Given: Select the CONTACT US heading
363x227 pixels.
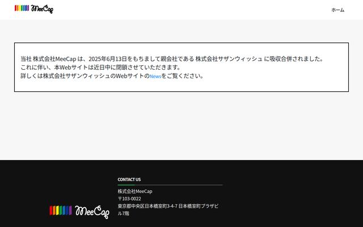Looking at the screenshot, I should point(129,179).
